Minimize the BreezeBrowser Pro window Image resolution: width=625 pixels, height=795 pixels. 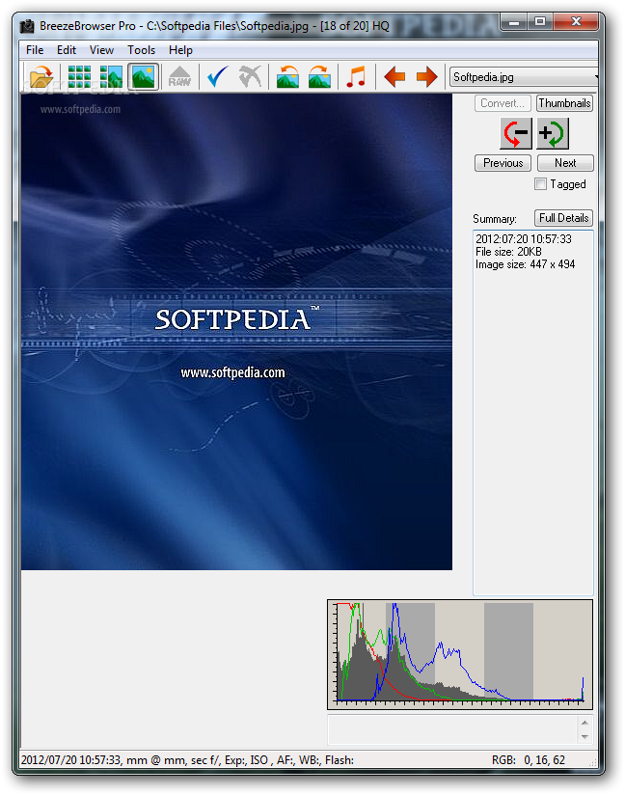pos(514,22)
